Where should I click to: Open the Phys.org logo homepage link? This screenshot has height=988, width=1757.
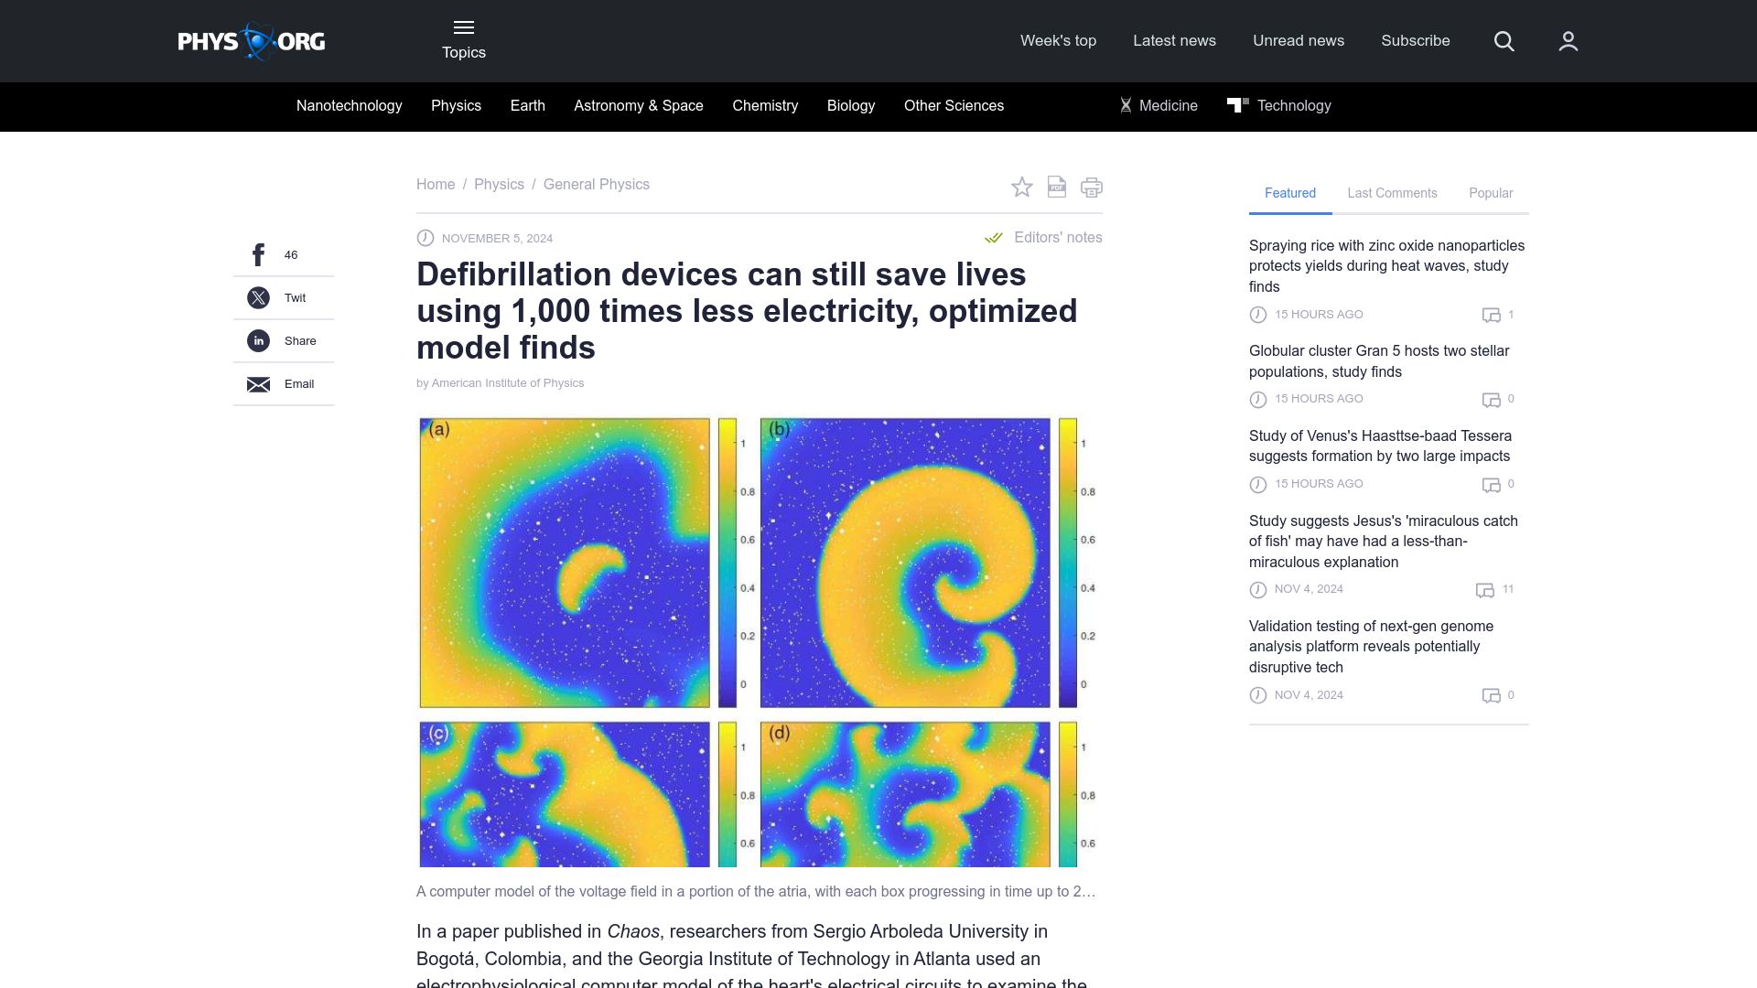tap(252, 41)
